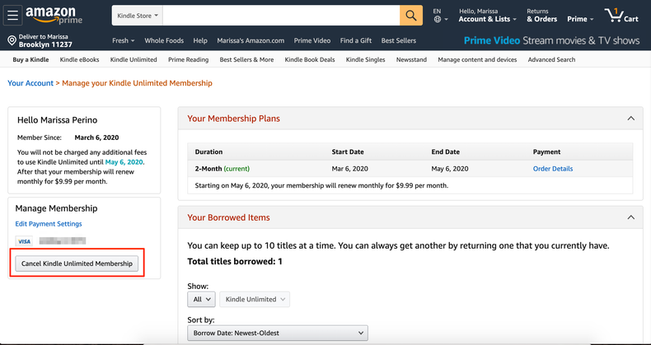Open Sort by Borrow Date dropdown
This screenshot has width=651, height=345.
[278, 333]
